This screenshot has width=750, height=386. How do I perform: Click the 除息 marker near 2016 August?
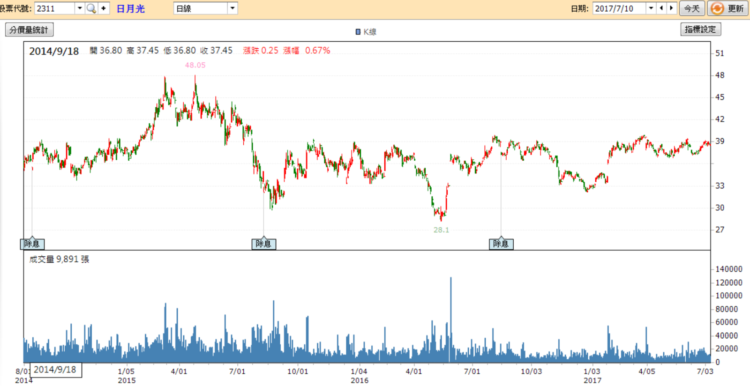501,244
